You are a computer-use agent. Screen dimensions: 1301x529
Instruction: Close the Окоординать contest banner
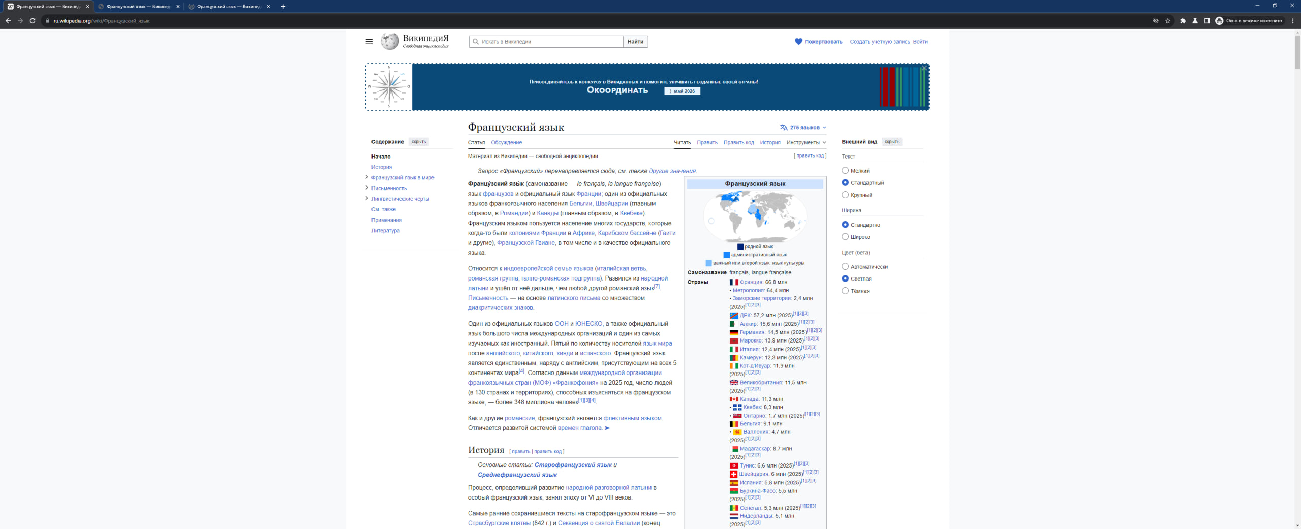[924, 68]
